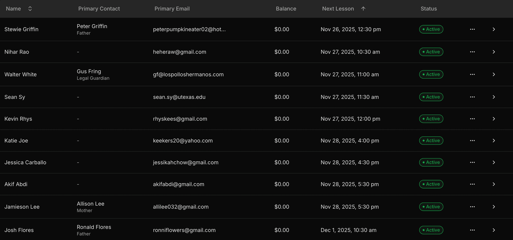Select Primary Contact column header

click(99, 9)
